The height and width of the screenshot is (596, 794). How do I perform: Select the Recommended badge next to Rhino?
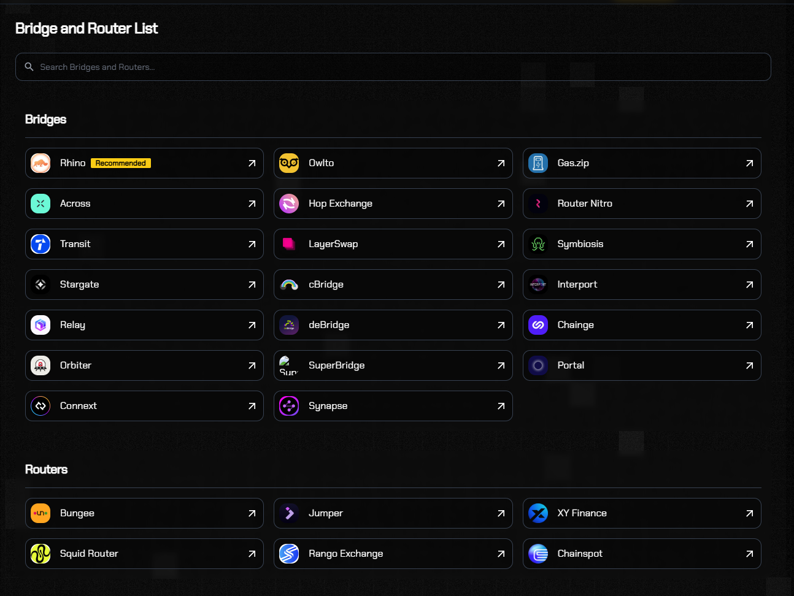tap(121, 163)
